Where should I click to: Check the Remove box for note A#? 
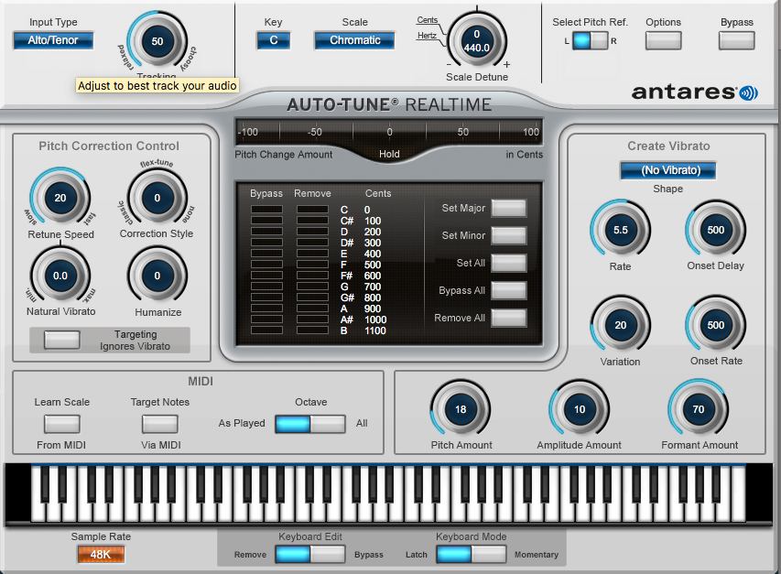(x=313, y=319)
